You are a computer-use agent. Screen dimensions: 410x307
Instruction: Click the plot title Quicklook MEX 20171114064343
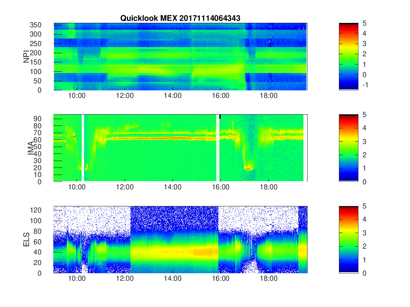click(x=180, y=18)
